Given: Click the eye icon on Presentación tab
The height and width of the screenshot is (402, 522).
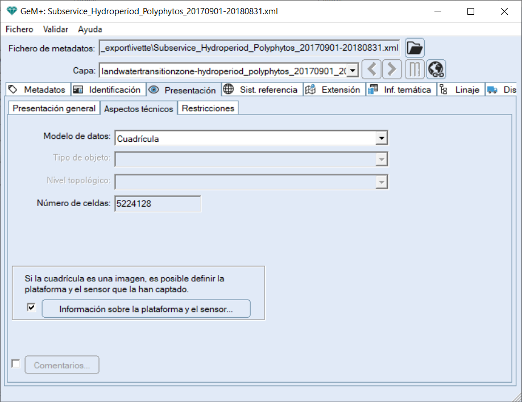Looking at the screenshot, I should [x=152, y=89].
